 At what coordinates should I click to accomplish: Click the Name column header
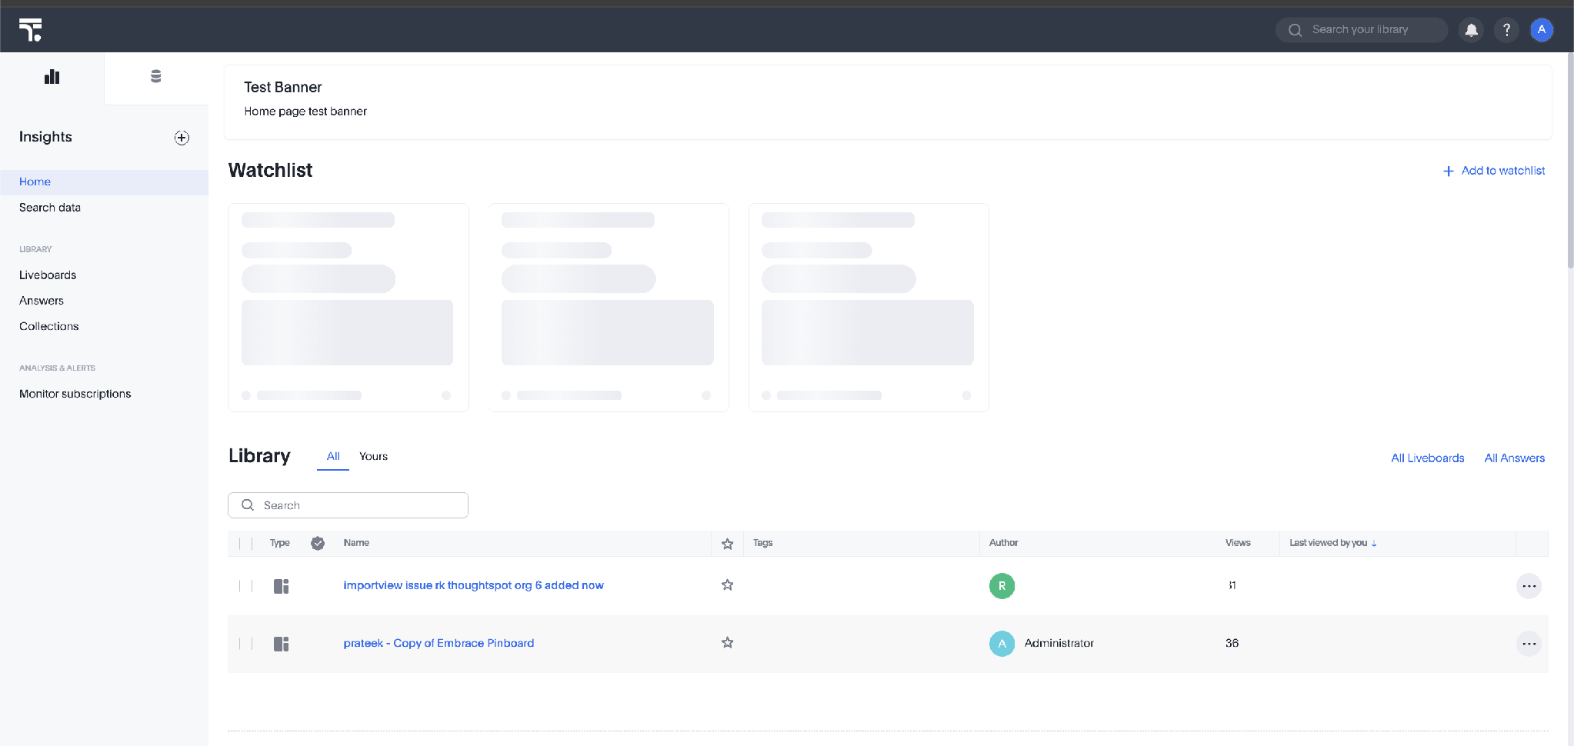click(x=356, y=543)
